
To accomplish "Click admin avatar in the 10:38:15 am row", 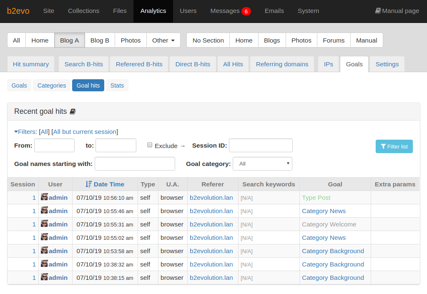I will click(x=44, y=277).
